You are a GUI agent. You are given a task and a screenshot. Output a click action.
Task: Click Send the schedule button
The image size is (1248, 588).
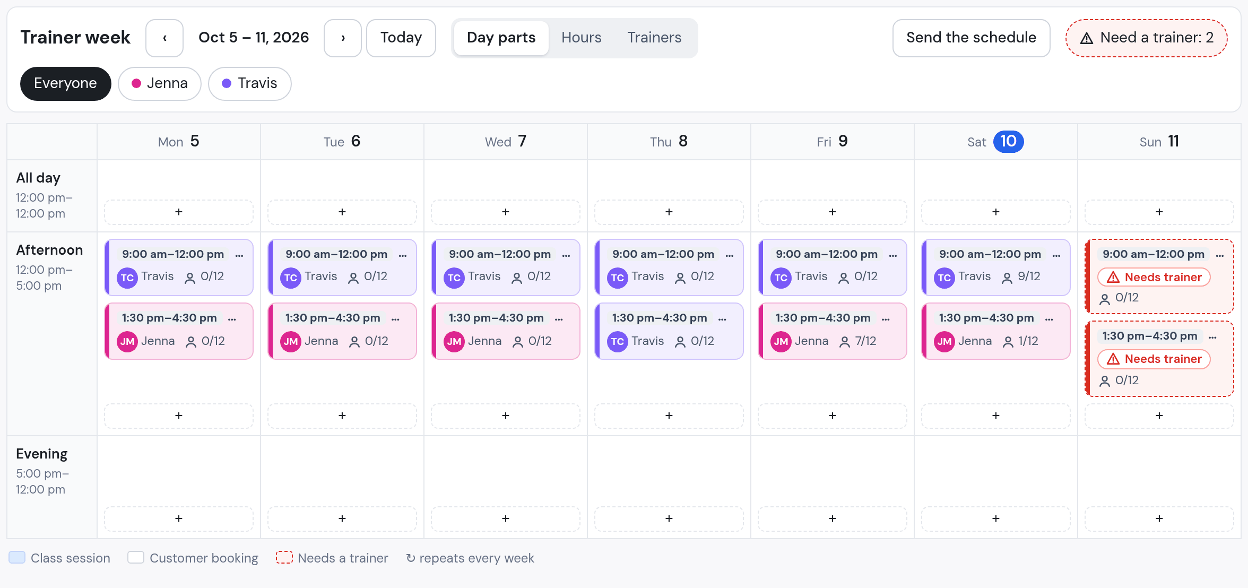[x=971, y=38]
